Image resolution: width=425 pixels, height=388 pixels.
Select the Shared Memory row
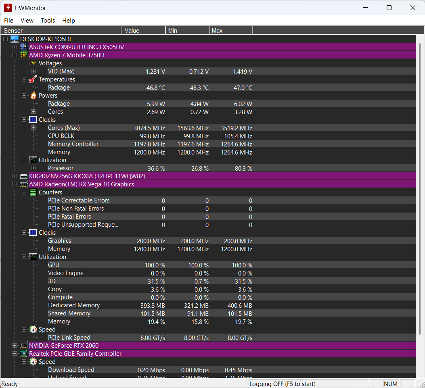coord(231,313)
